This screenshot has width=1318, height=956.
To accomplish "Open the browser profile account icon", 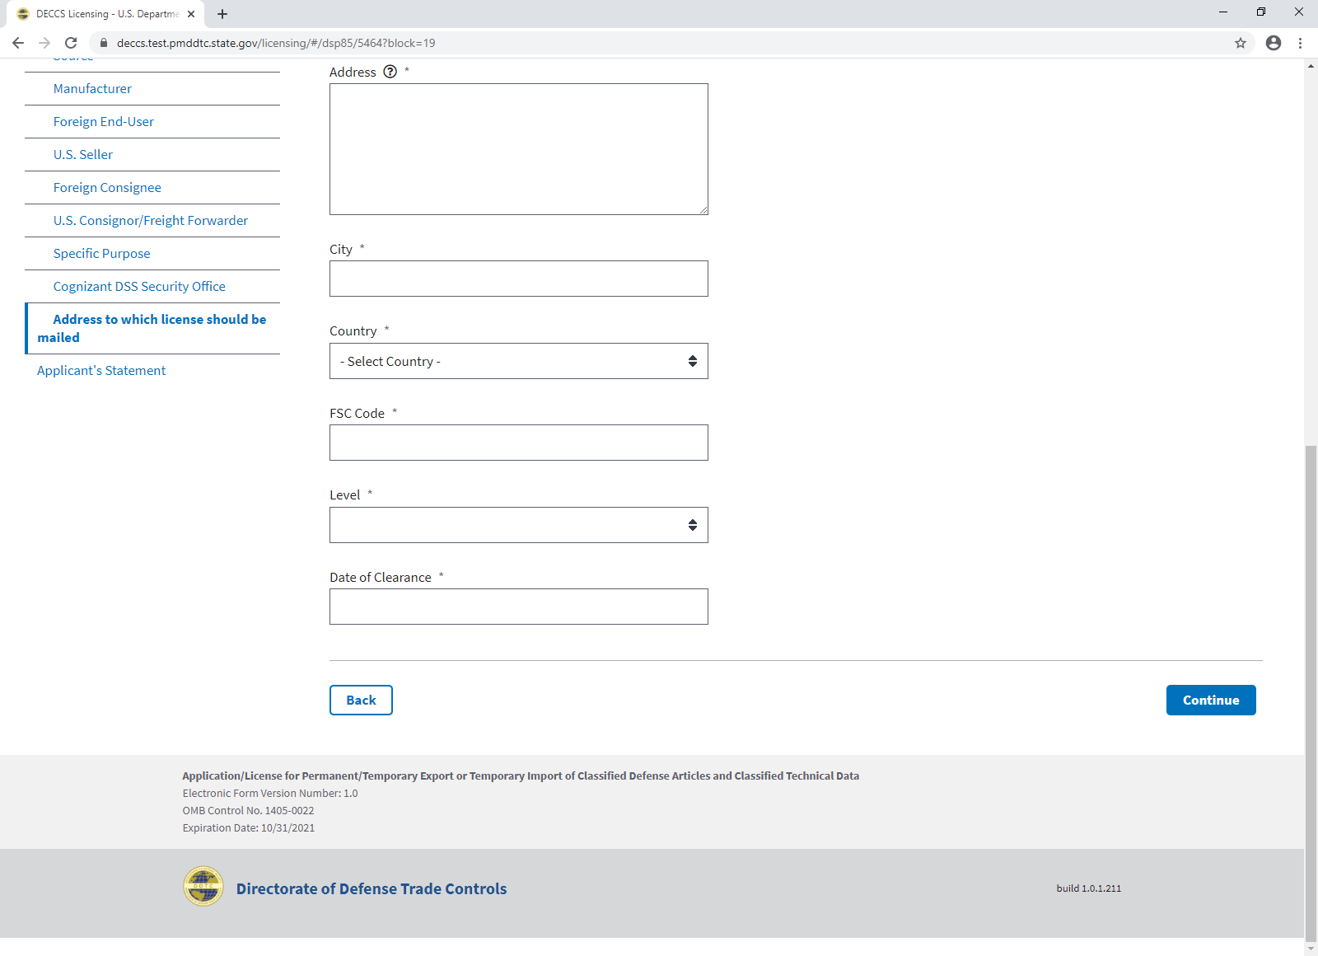I will (1273, 43).
